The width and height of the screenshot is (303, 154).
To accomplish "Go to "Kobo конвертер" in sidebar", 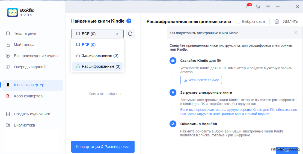I will pos(28,96).
